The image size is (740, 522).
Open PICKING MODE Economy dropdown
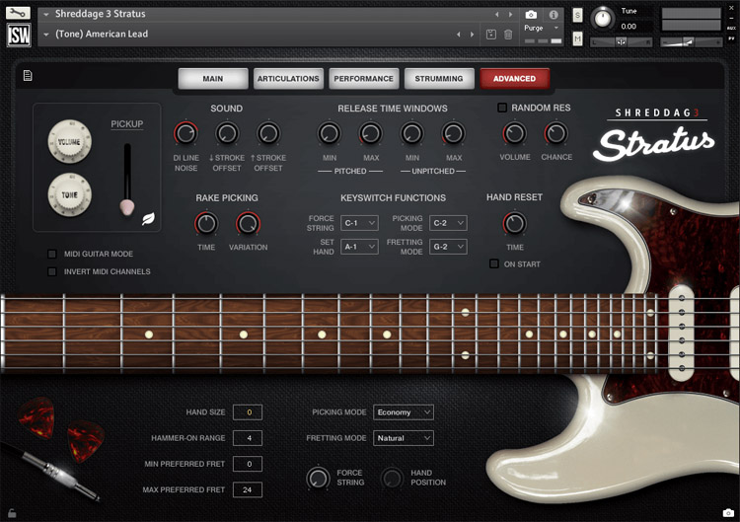point(404,412)
